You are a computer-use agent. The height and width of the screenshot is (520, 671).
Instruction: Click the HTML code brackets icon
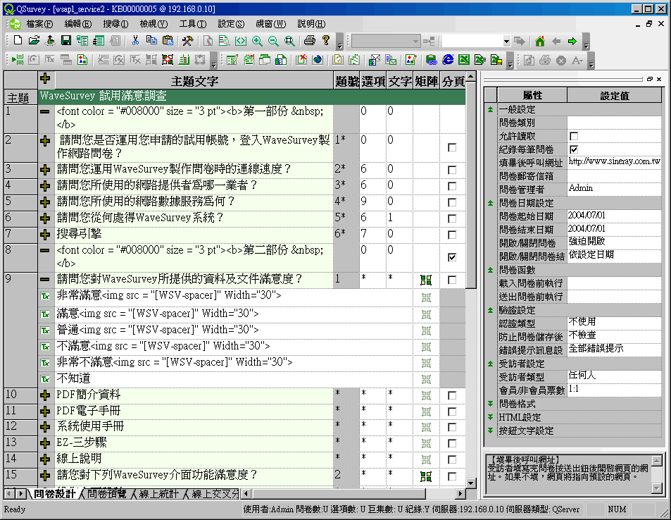pyautogui.click(x=241, y=41)
